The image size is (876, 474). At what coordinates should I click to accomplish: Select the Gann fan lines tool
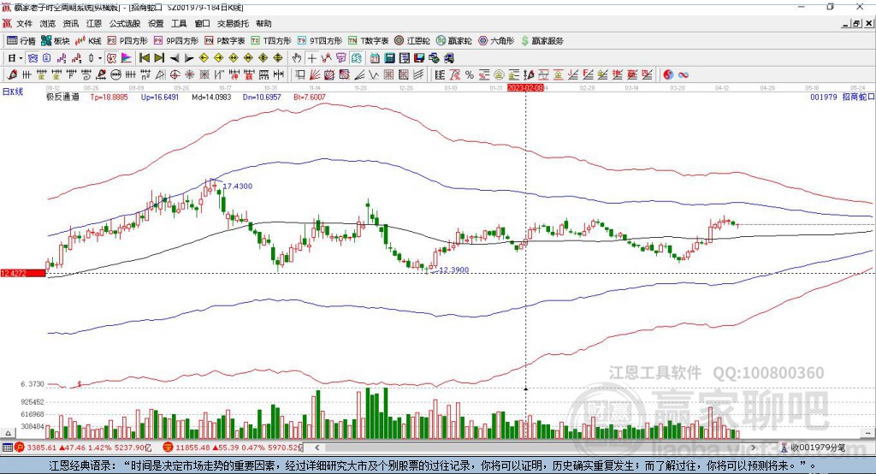coord(315,75)
